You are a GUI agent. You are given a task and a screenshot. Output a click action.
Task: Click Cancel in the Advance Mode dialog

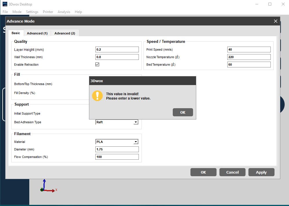click(x=232, y=172)
